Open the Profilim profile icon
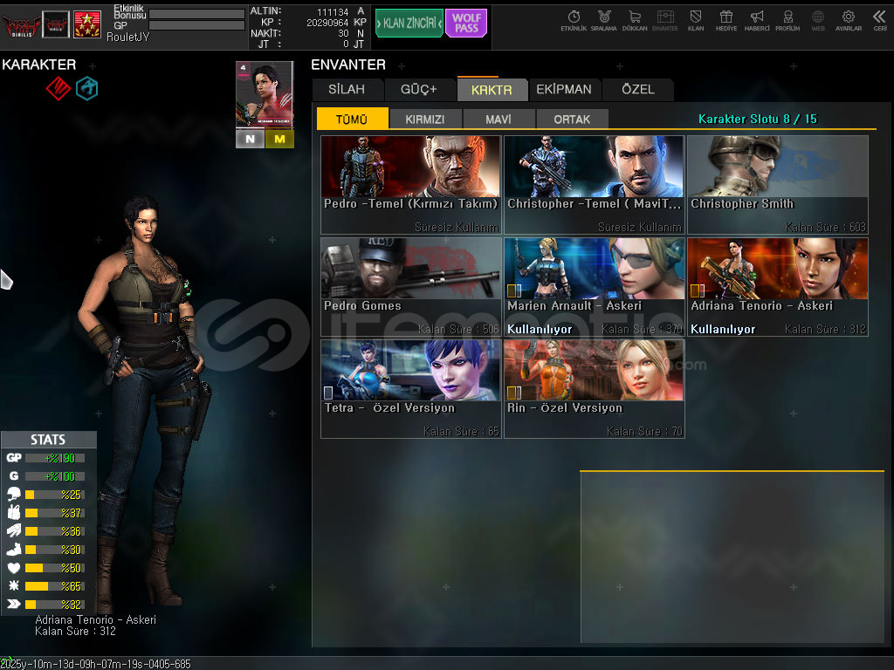 787,20
